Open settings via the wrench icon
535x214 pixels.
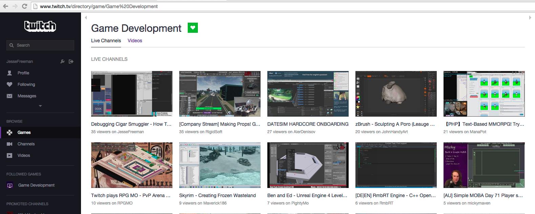click(62, 62)
